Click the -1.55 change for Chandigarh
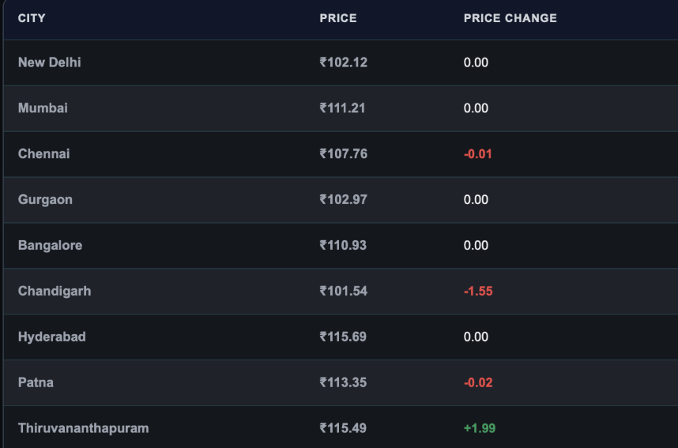Screen dimensions: 678x448 (478, 291)
